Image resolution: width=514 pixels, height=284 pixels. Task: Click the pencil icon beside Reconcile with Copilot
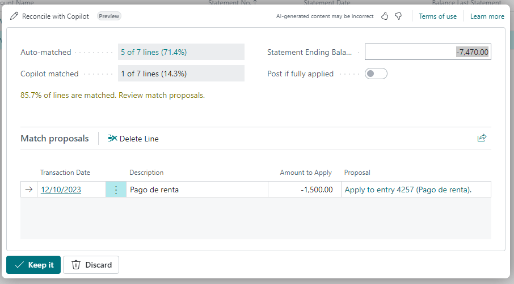point(14,16)
